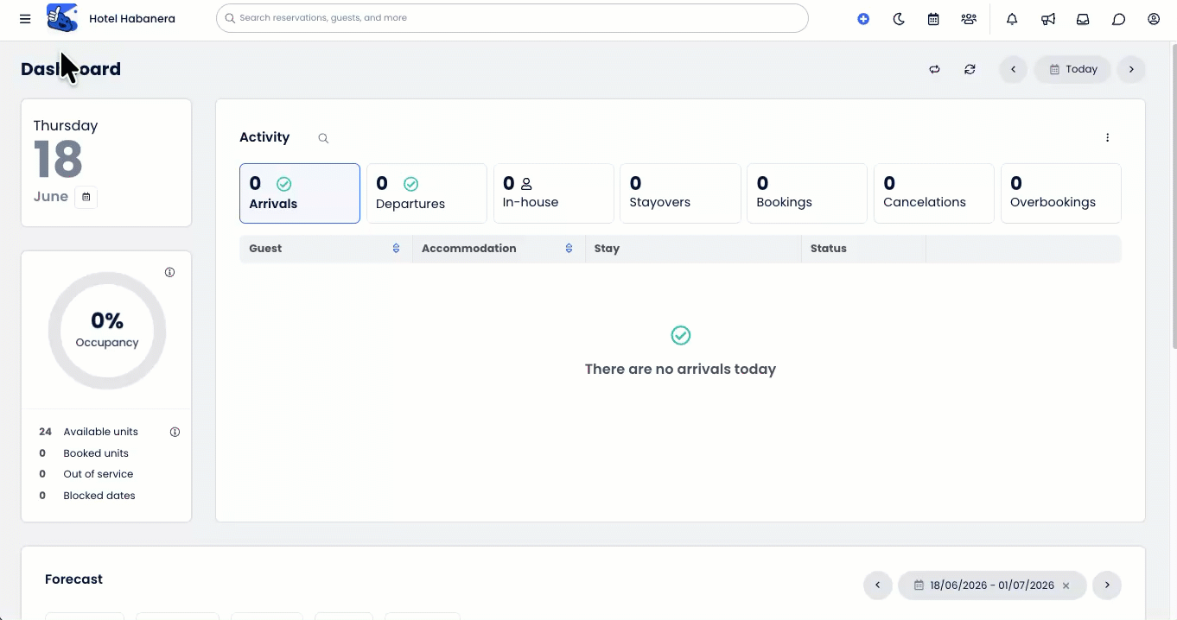This screenshot has width=1177, height=620.
Task: Click info icon beside Available units
Action: pos(175,432)
